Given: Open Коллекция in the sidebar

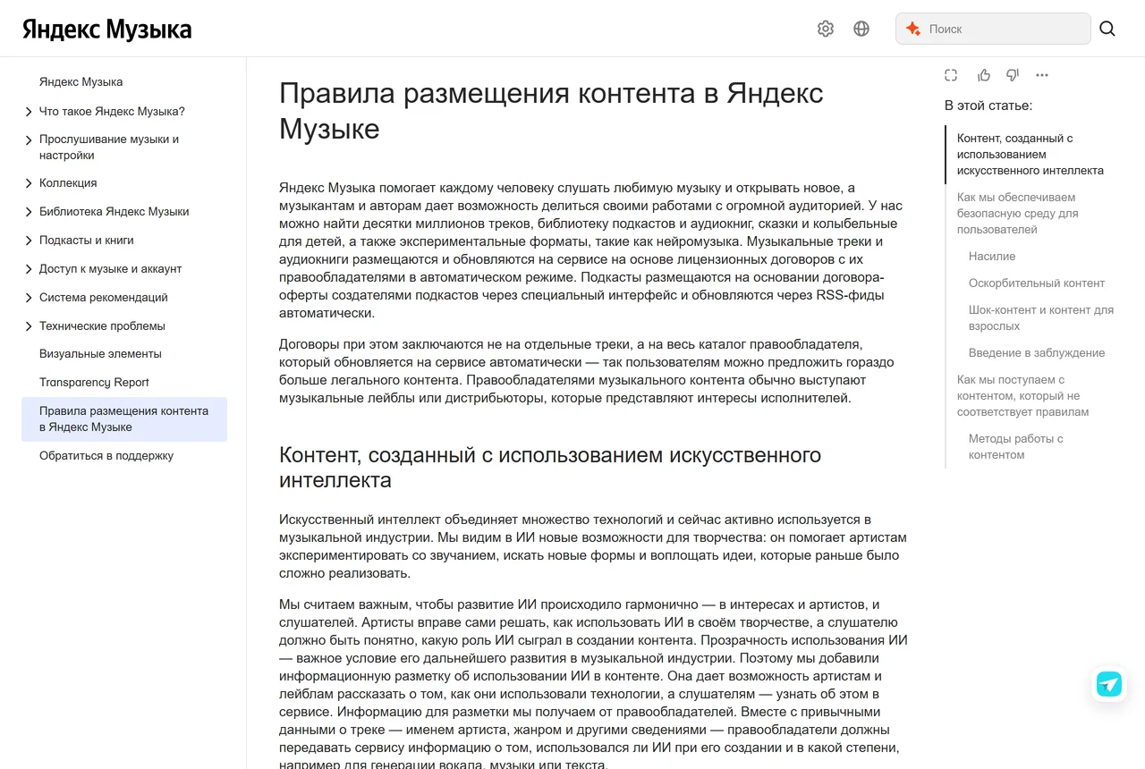Looking at the screenshot, I should [x=68, y=183].
